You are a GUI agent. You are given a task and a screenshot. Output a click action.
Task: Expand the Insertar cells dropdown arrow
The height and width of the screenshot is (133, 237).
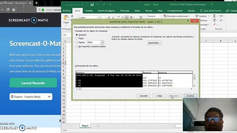[x=209, y=16]
